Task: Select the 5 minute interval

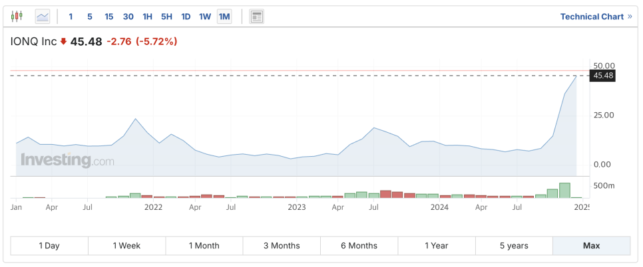Action: (x=89, y=17)
